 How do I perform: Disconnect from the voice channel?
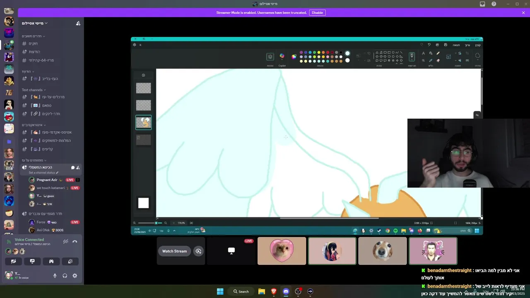tap(75, 242)
